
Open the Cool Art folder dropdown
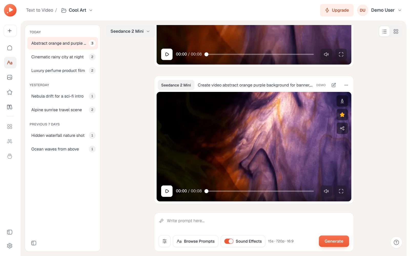point(77,10)
